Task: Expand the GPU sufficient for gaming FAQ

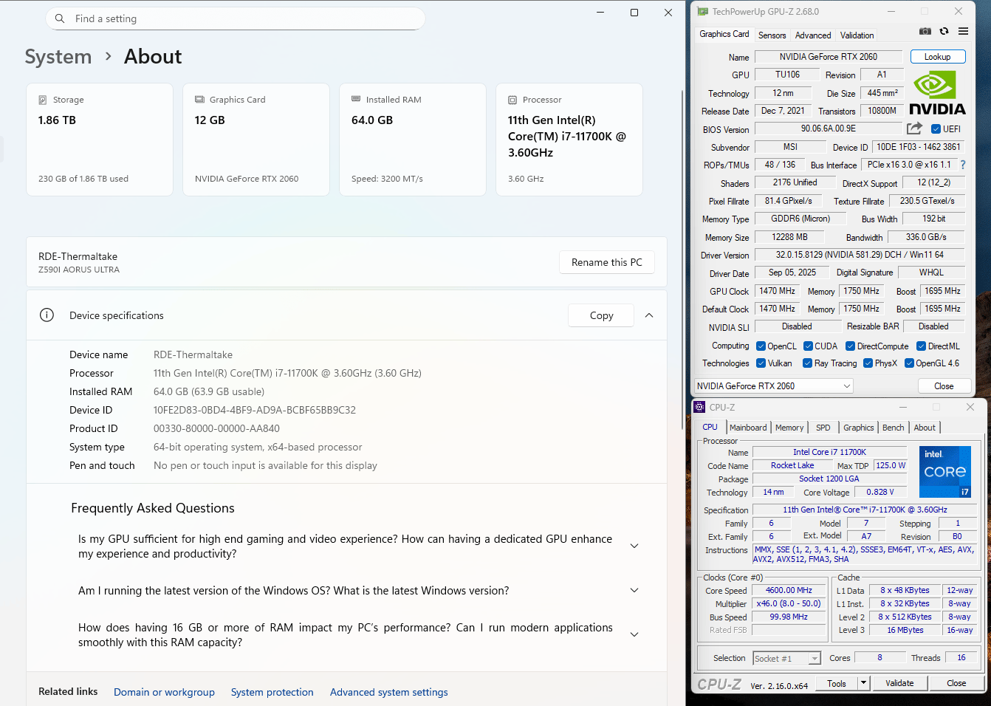Action: [x=634, y=546]
